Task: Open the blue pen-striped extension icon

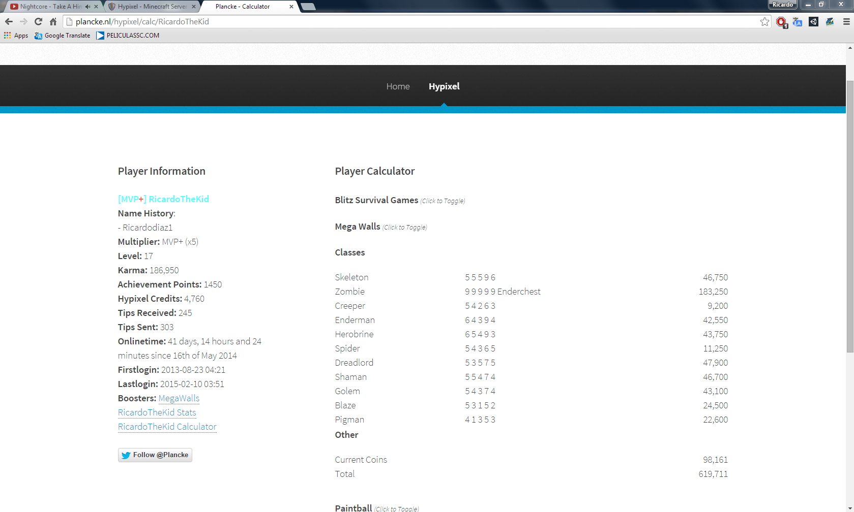Action: [x=830, y=22]
